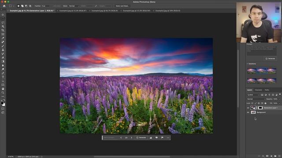
Task: Toggle lock transparent pixels
Action: pyautogui.click(x=252, y=104)
